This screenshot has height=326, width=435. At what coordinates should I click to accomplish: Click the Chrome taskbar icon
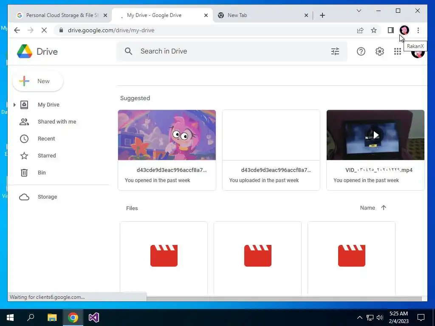[x=73, y=318]
